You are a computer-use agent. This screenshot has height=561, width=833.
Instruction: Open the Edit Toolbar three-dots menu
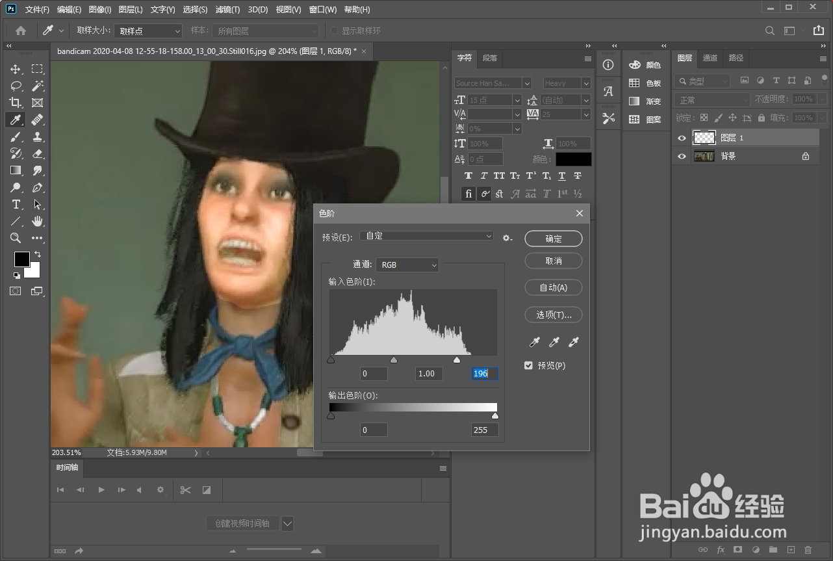pos(38,238)
